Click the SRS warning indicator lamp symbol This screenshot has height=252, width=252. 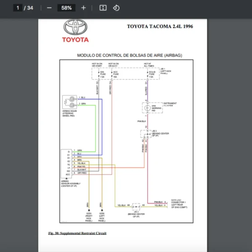[147, 108]
